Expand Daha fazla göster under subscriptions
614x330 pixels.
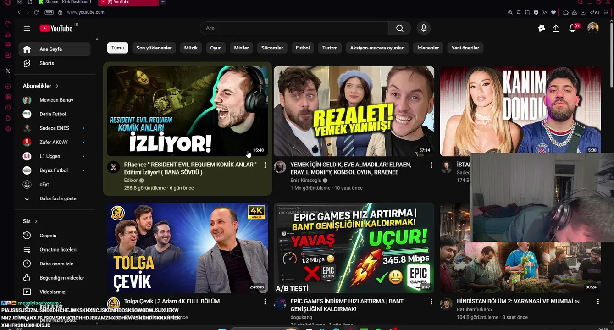click(x=55, y=198)
